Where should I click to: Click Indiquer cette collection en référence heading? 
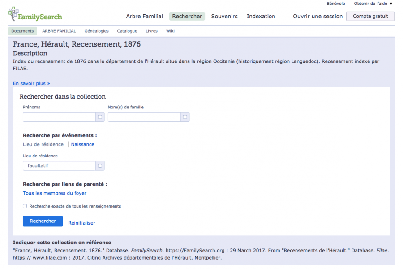coord(62,242)
